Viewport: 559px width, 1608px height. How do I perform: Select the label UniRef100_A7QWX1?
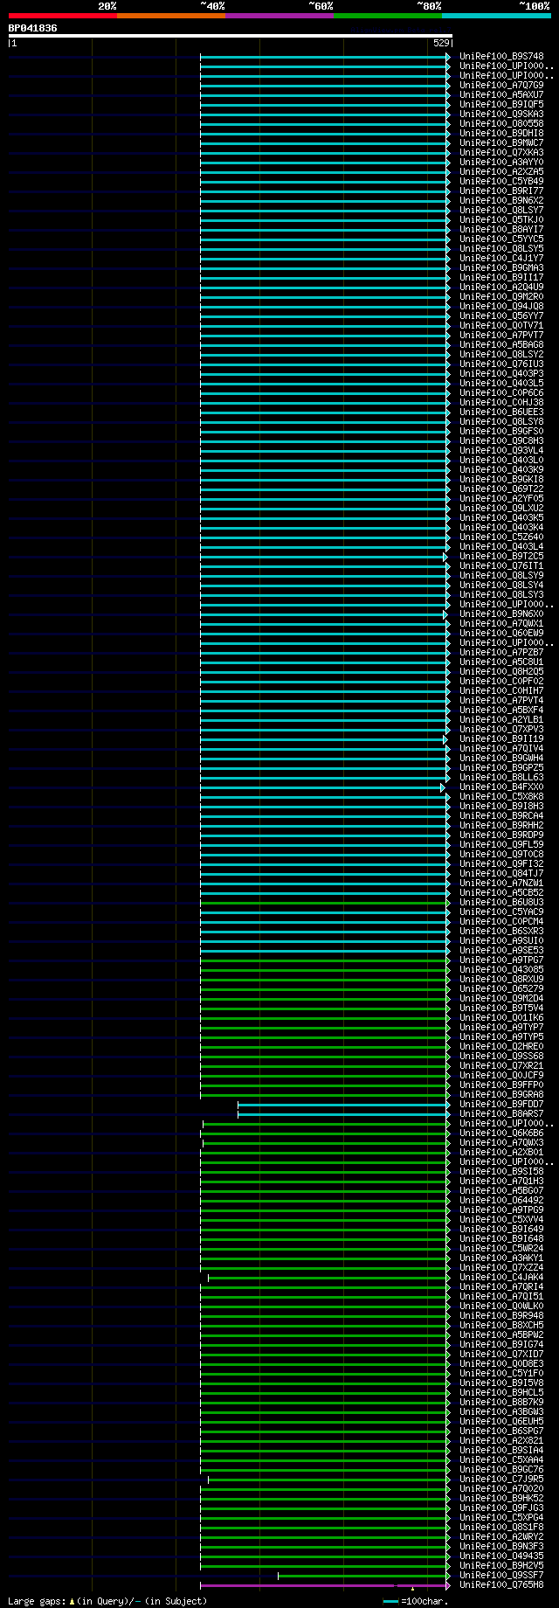501,624
